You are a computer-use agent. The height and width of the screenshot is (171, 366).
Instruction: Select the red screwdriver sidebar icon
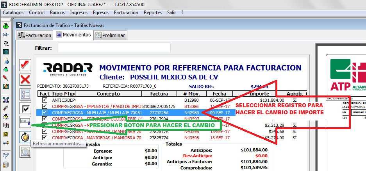click(x=6, y=77)
